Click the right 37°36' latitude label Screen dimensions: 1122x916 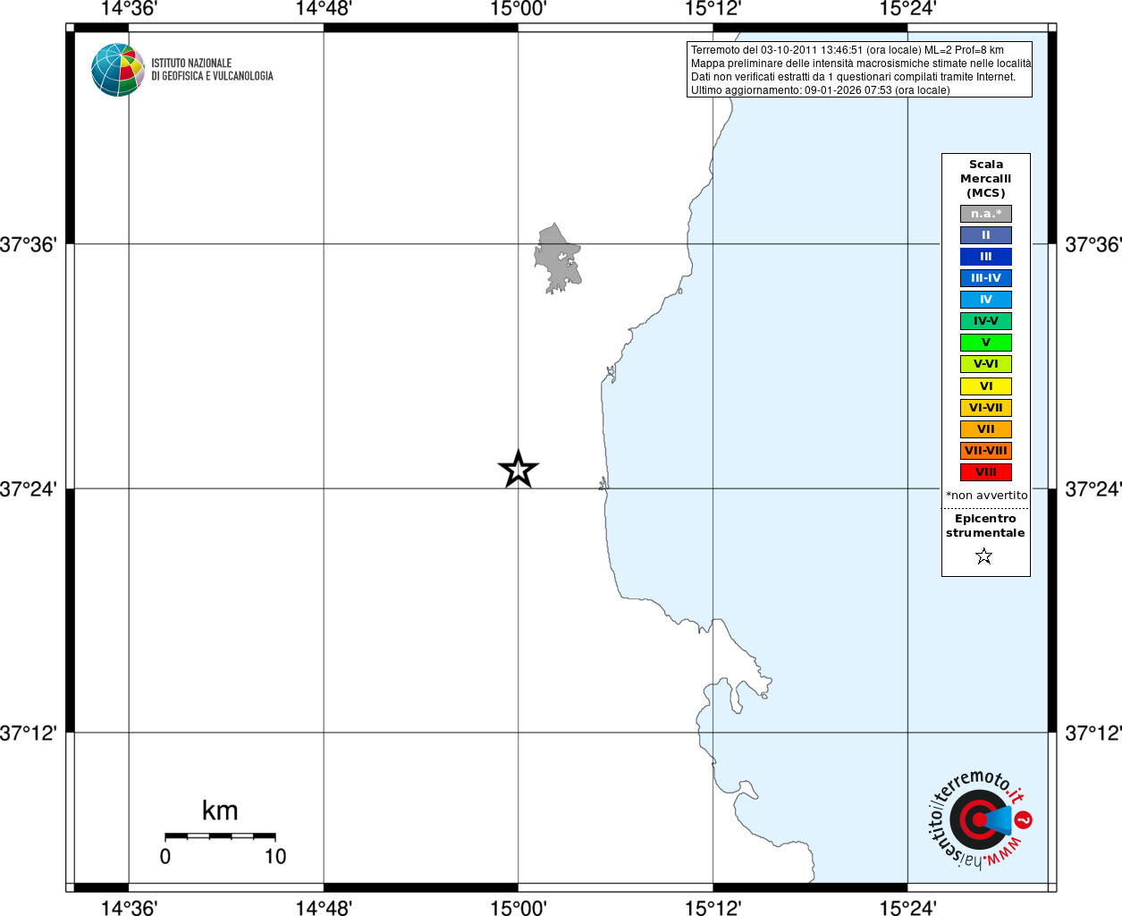[1093, 244]
